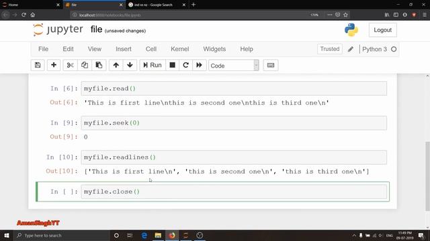This screenshot has width=430, height=241.
Task: Open the View menu
Action: point(95,49)
